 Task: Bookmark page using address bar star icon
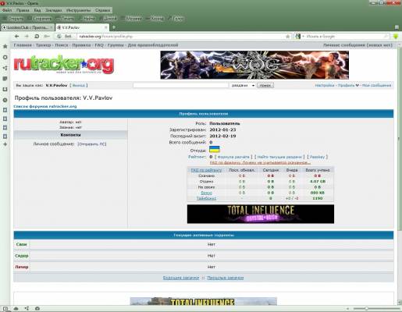click(x=288, y=37)
